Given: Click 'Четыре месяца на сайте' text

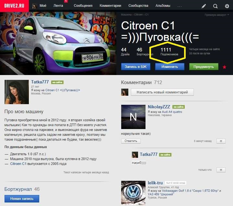Looking at the screenshot, I should (204, 49).
